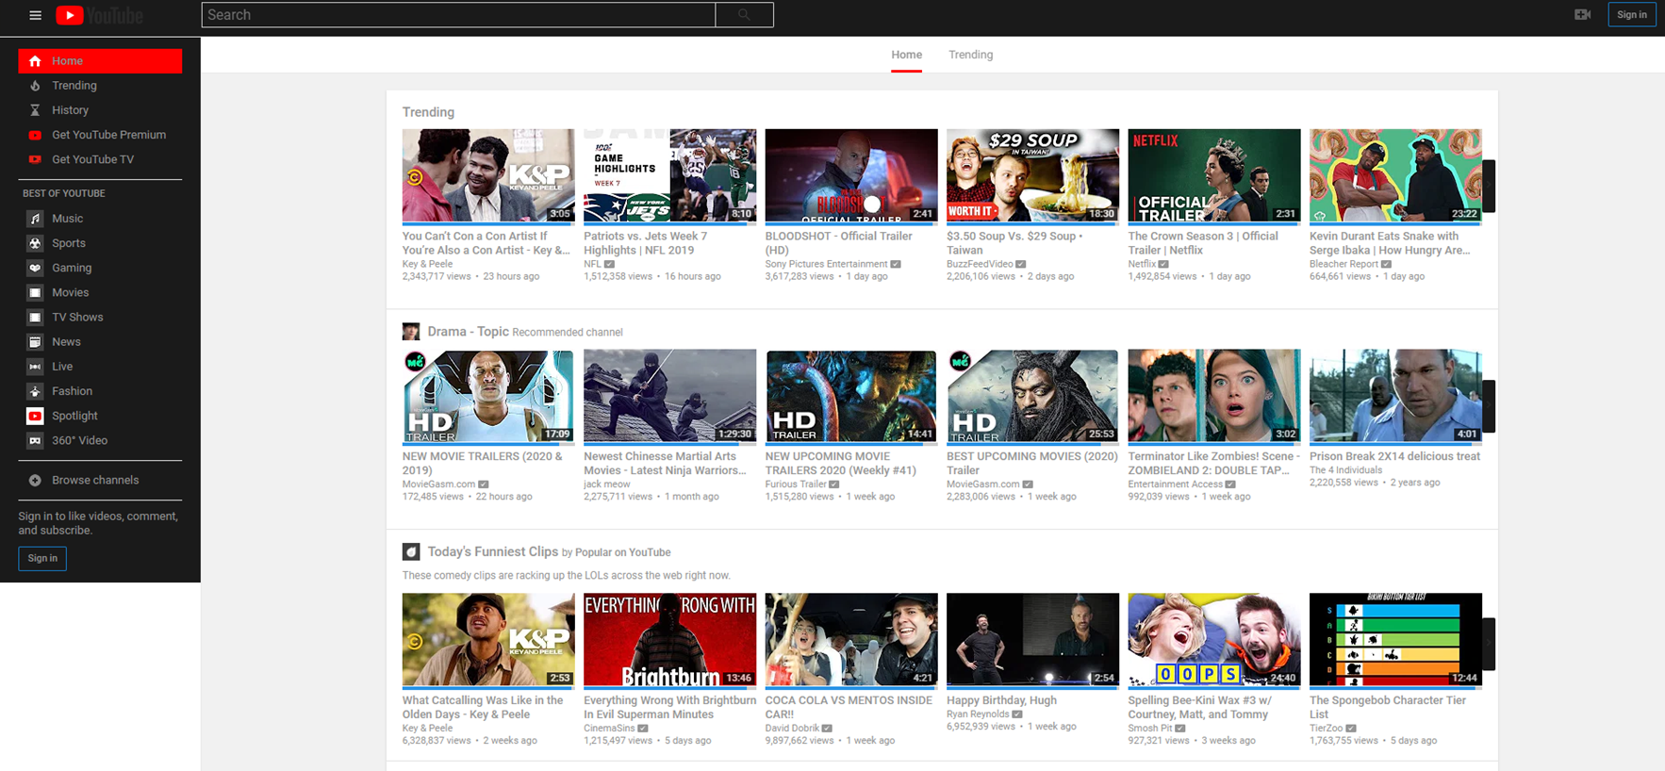This screenshot has height=771, width=1665.
Task: Open the Music category icon
Action: click(35, 219)
